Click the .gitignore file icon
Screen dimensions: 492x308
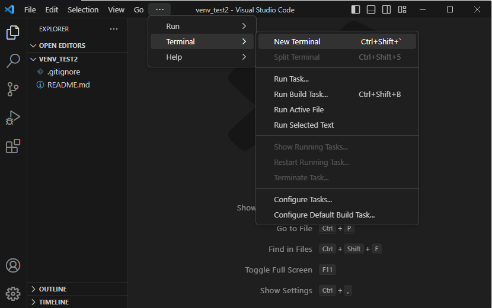click(x=40, y=72)
